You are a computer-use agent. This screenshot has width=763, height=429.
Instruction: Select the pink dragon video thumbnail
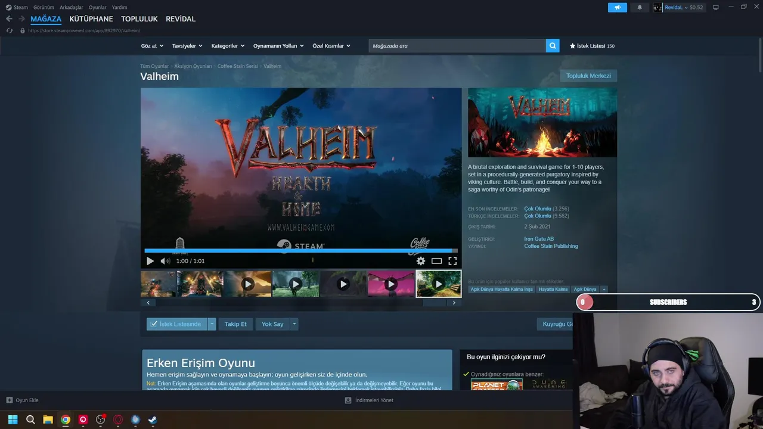pos(390,284)
